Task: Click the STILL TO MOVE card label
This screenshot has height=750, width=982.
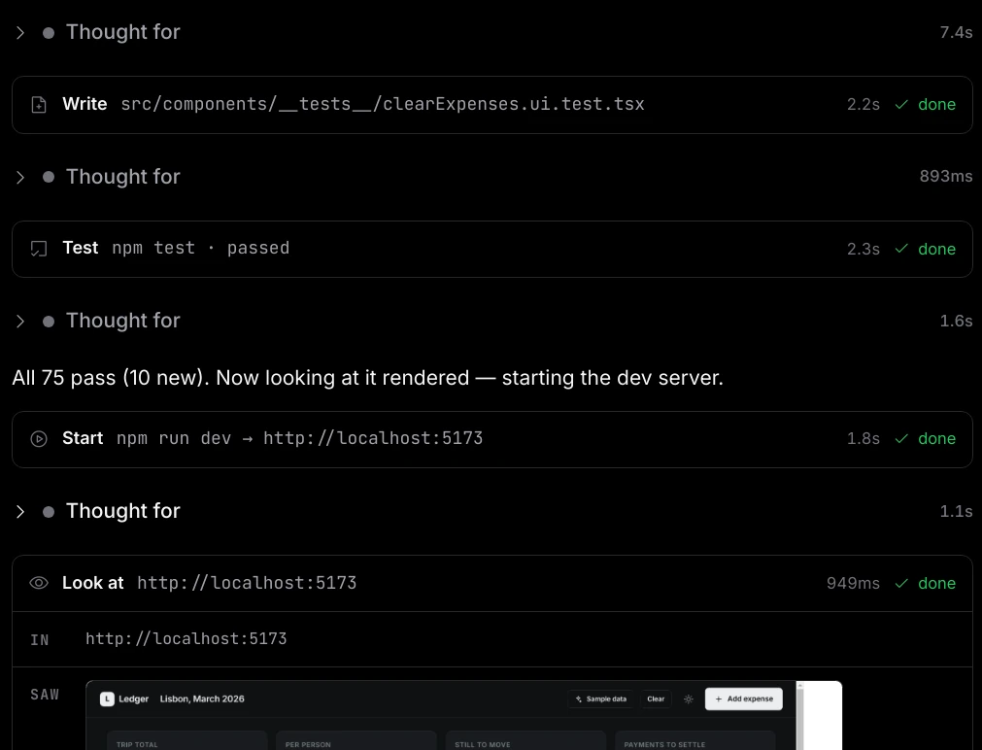Action: [482, 744]
